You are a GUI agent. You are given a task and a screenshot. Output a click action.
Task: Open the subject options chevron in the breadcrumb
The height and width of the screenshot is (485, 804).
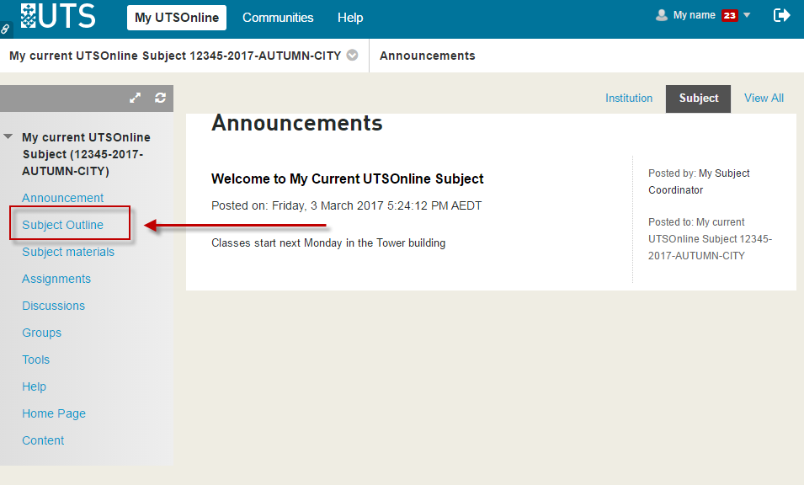[x=352, y=55]
